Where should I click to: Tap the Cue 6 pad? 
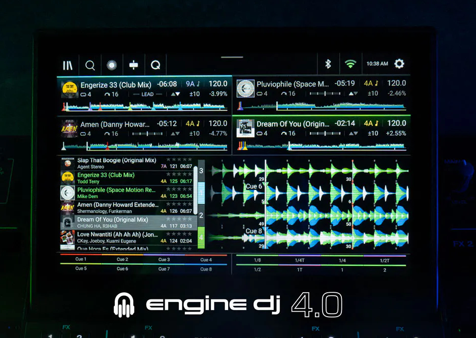[122, 268]
